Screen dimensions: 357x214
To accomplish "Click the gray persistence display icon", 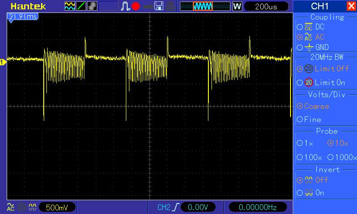I will (x=92, y=6).
